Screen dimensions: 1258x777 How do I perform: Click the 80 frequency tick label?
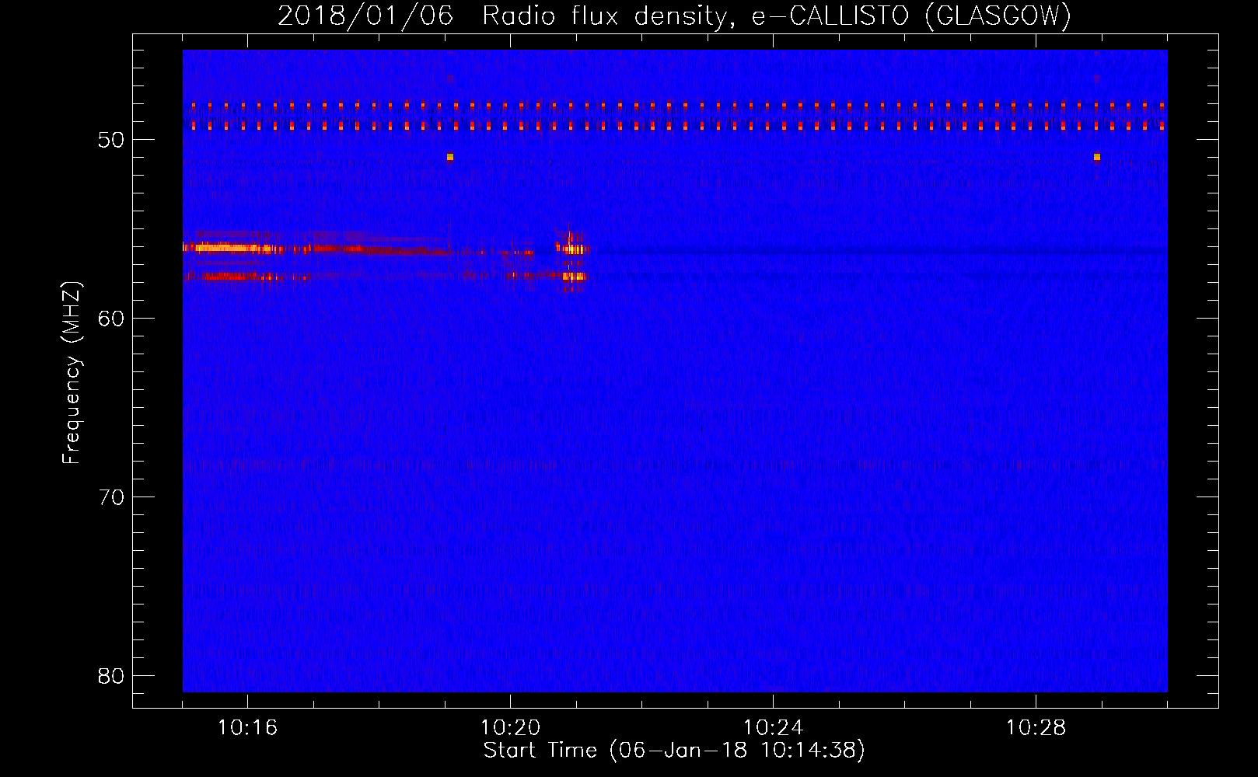[112, 676]
